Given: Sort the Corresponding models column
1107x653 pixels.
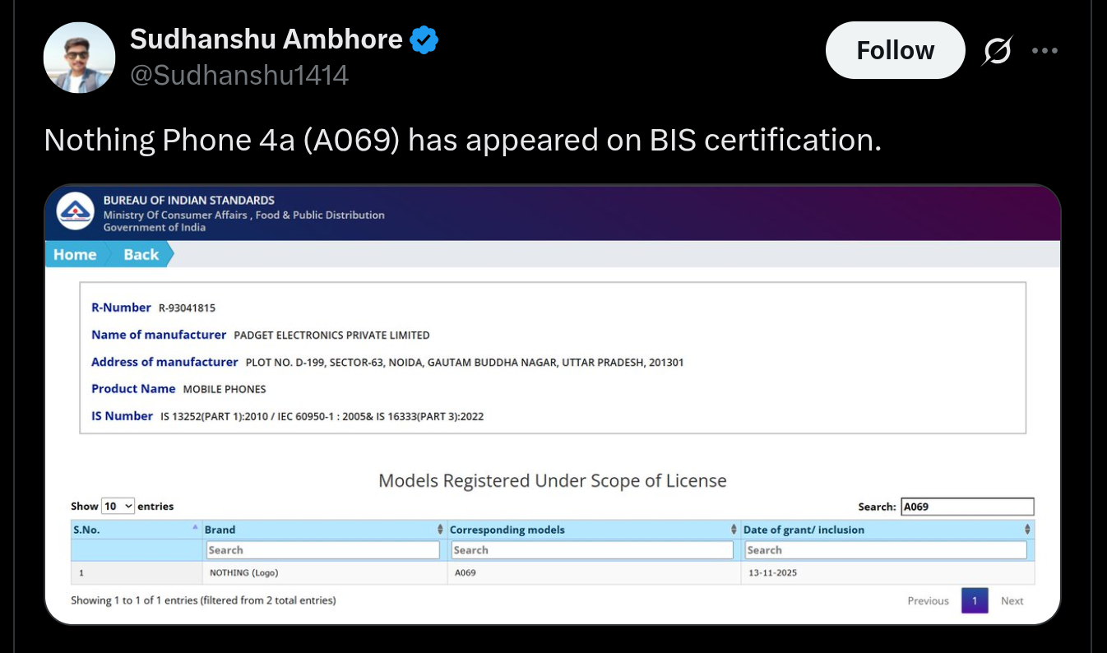Looking at the screenshot, I should (x=730, y=530).
